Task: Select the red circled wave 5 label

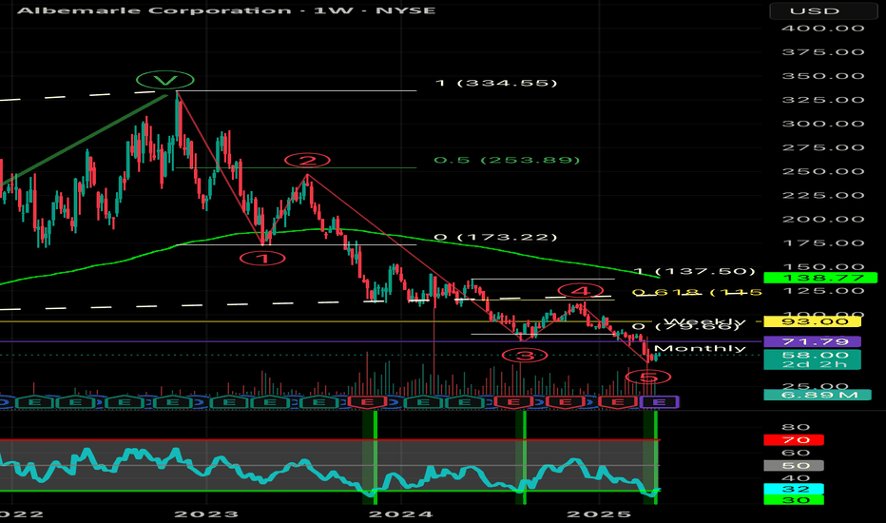Action: point(648,377)
